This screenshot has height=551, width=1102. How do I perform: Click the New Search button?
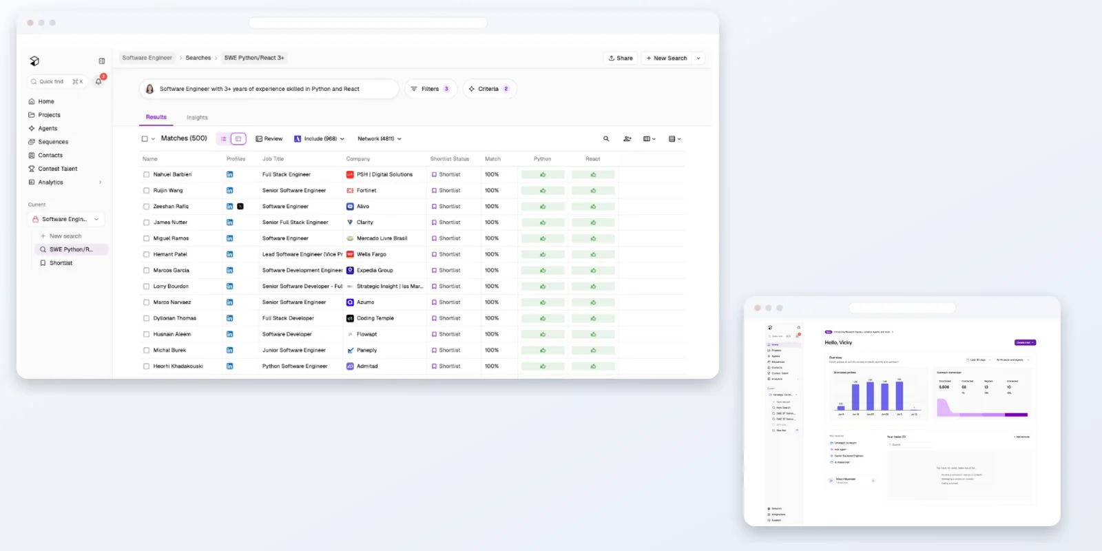tap(667, 59)
